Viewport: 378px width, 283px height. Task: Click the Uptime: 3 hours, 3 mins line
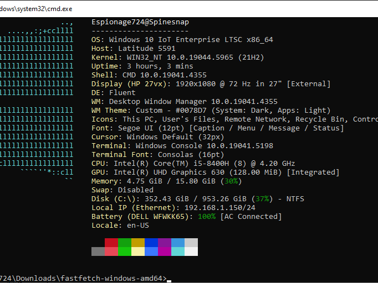(x=142, y=66)
